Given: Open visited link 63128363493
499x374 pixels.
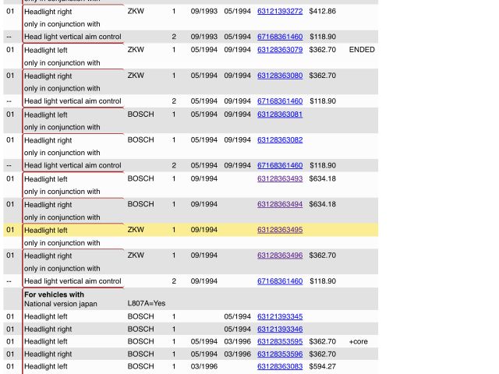Looking at the screenshot, I should [280, 178].
